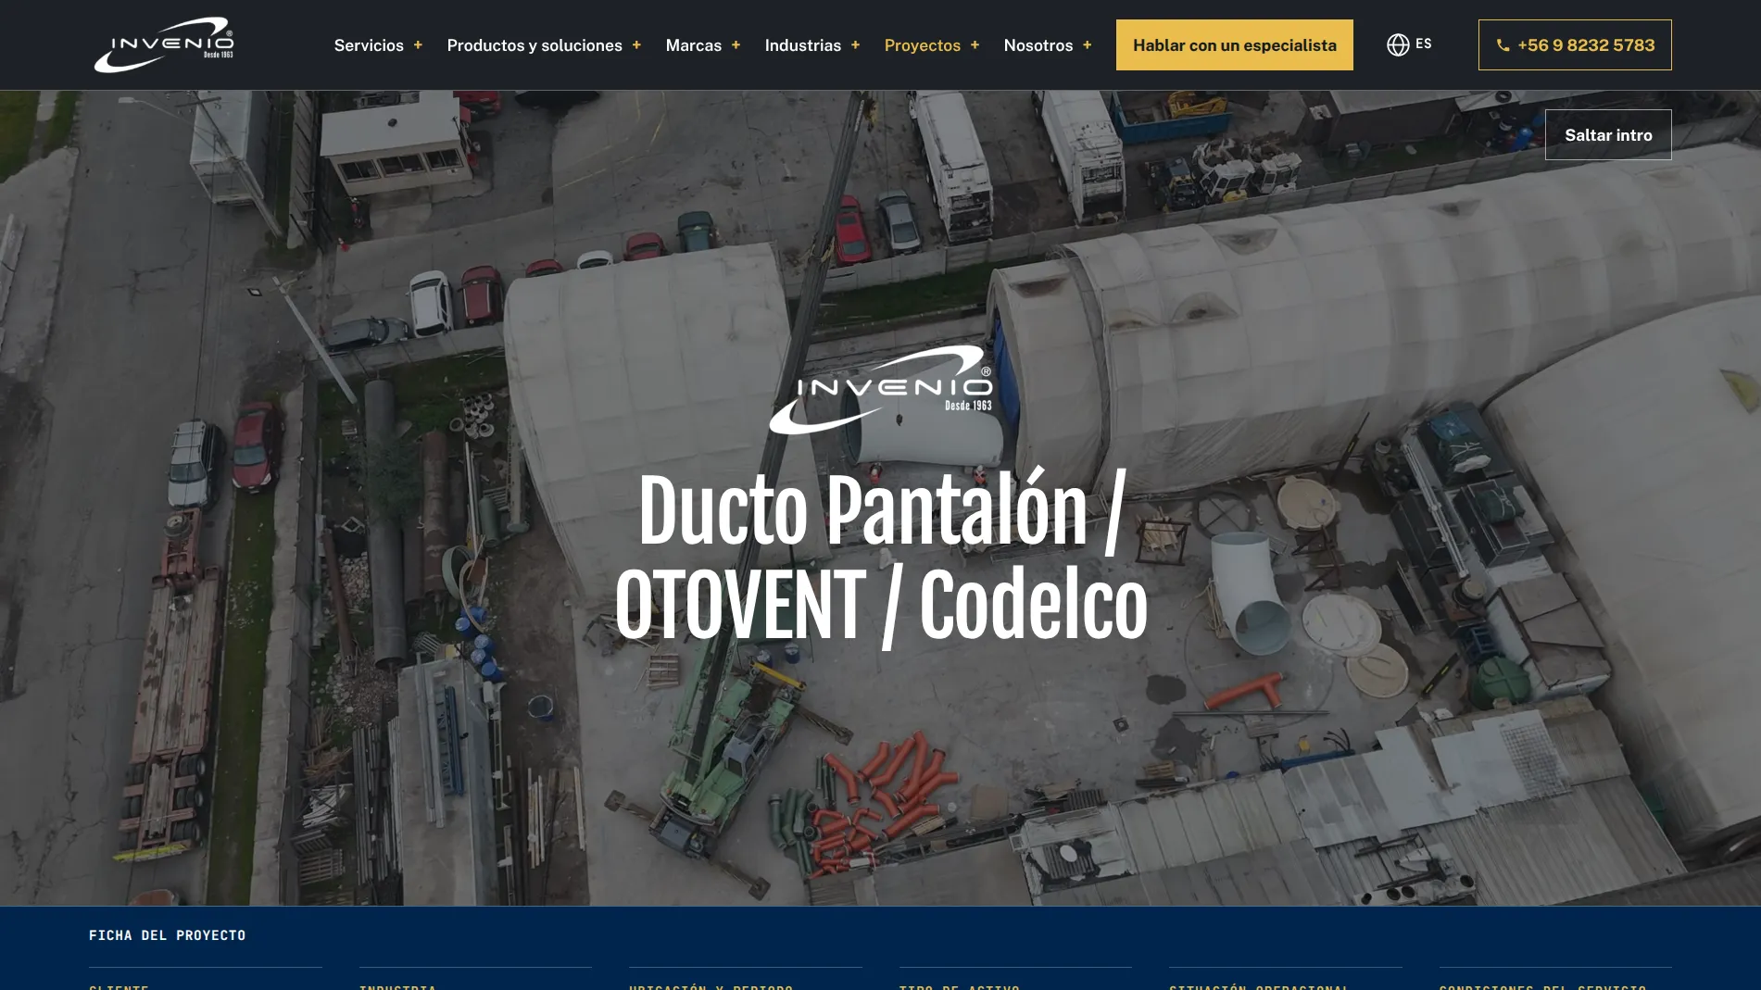Switch language using the ES selector
The image size is (1761, 990).
pos(1424,44)
